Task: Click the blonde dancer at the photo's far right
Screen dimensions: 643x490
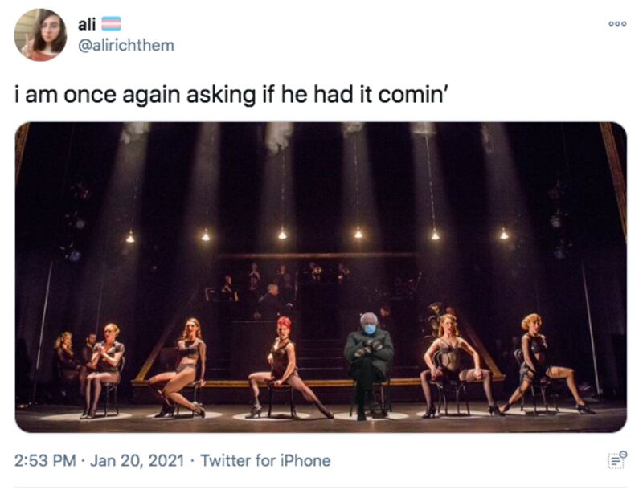Action: click(x=539, y=361)
